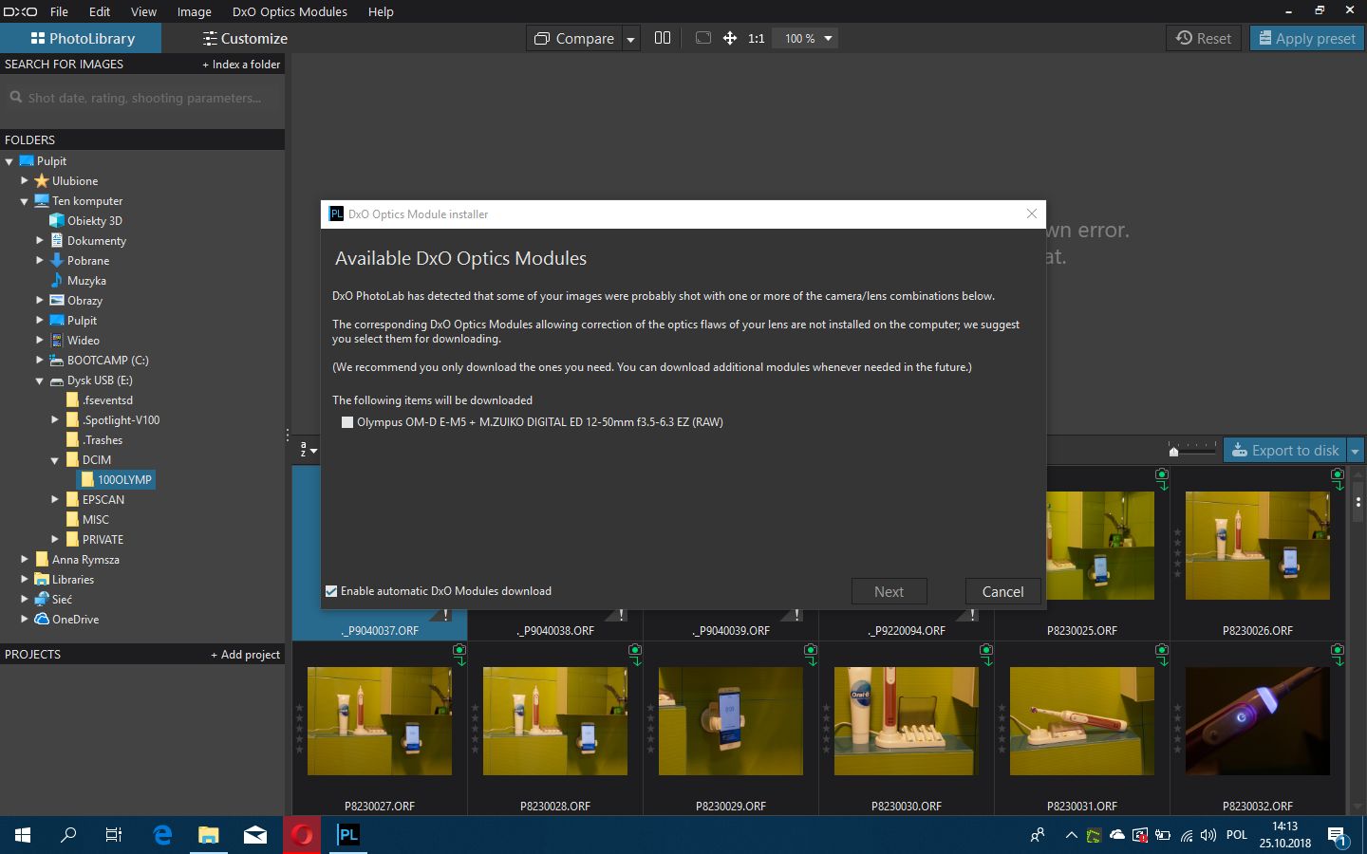The image size is (1367, 854).
Task: Expand the BOOTCAMP (C:) drive
Action: tap(40, 360)
